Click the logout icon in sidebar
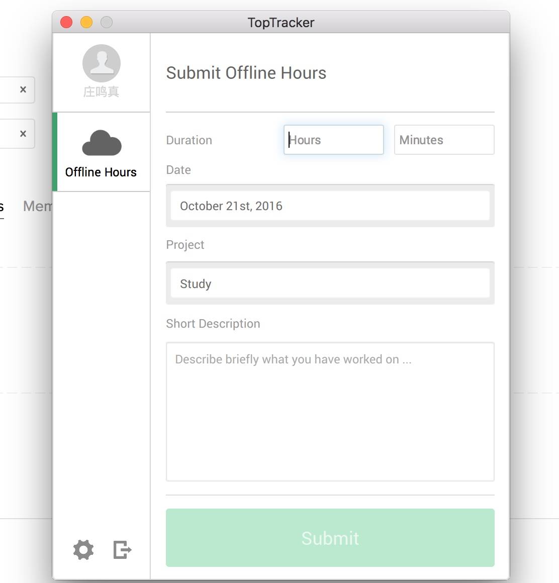Viewport: 559px width, 583px height. click(122, 549)
